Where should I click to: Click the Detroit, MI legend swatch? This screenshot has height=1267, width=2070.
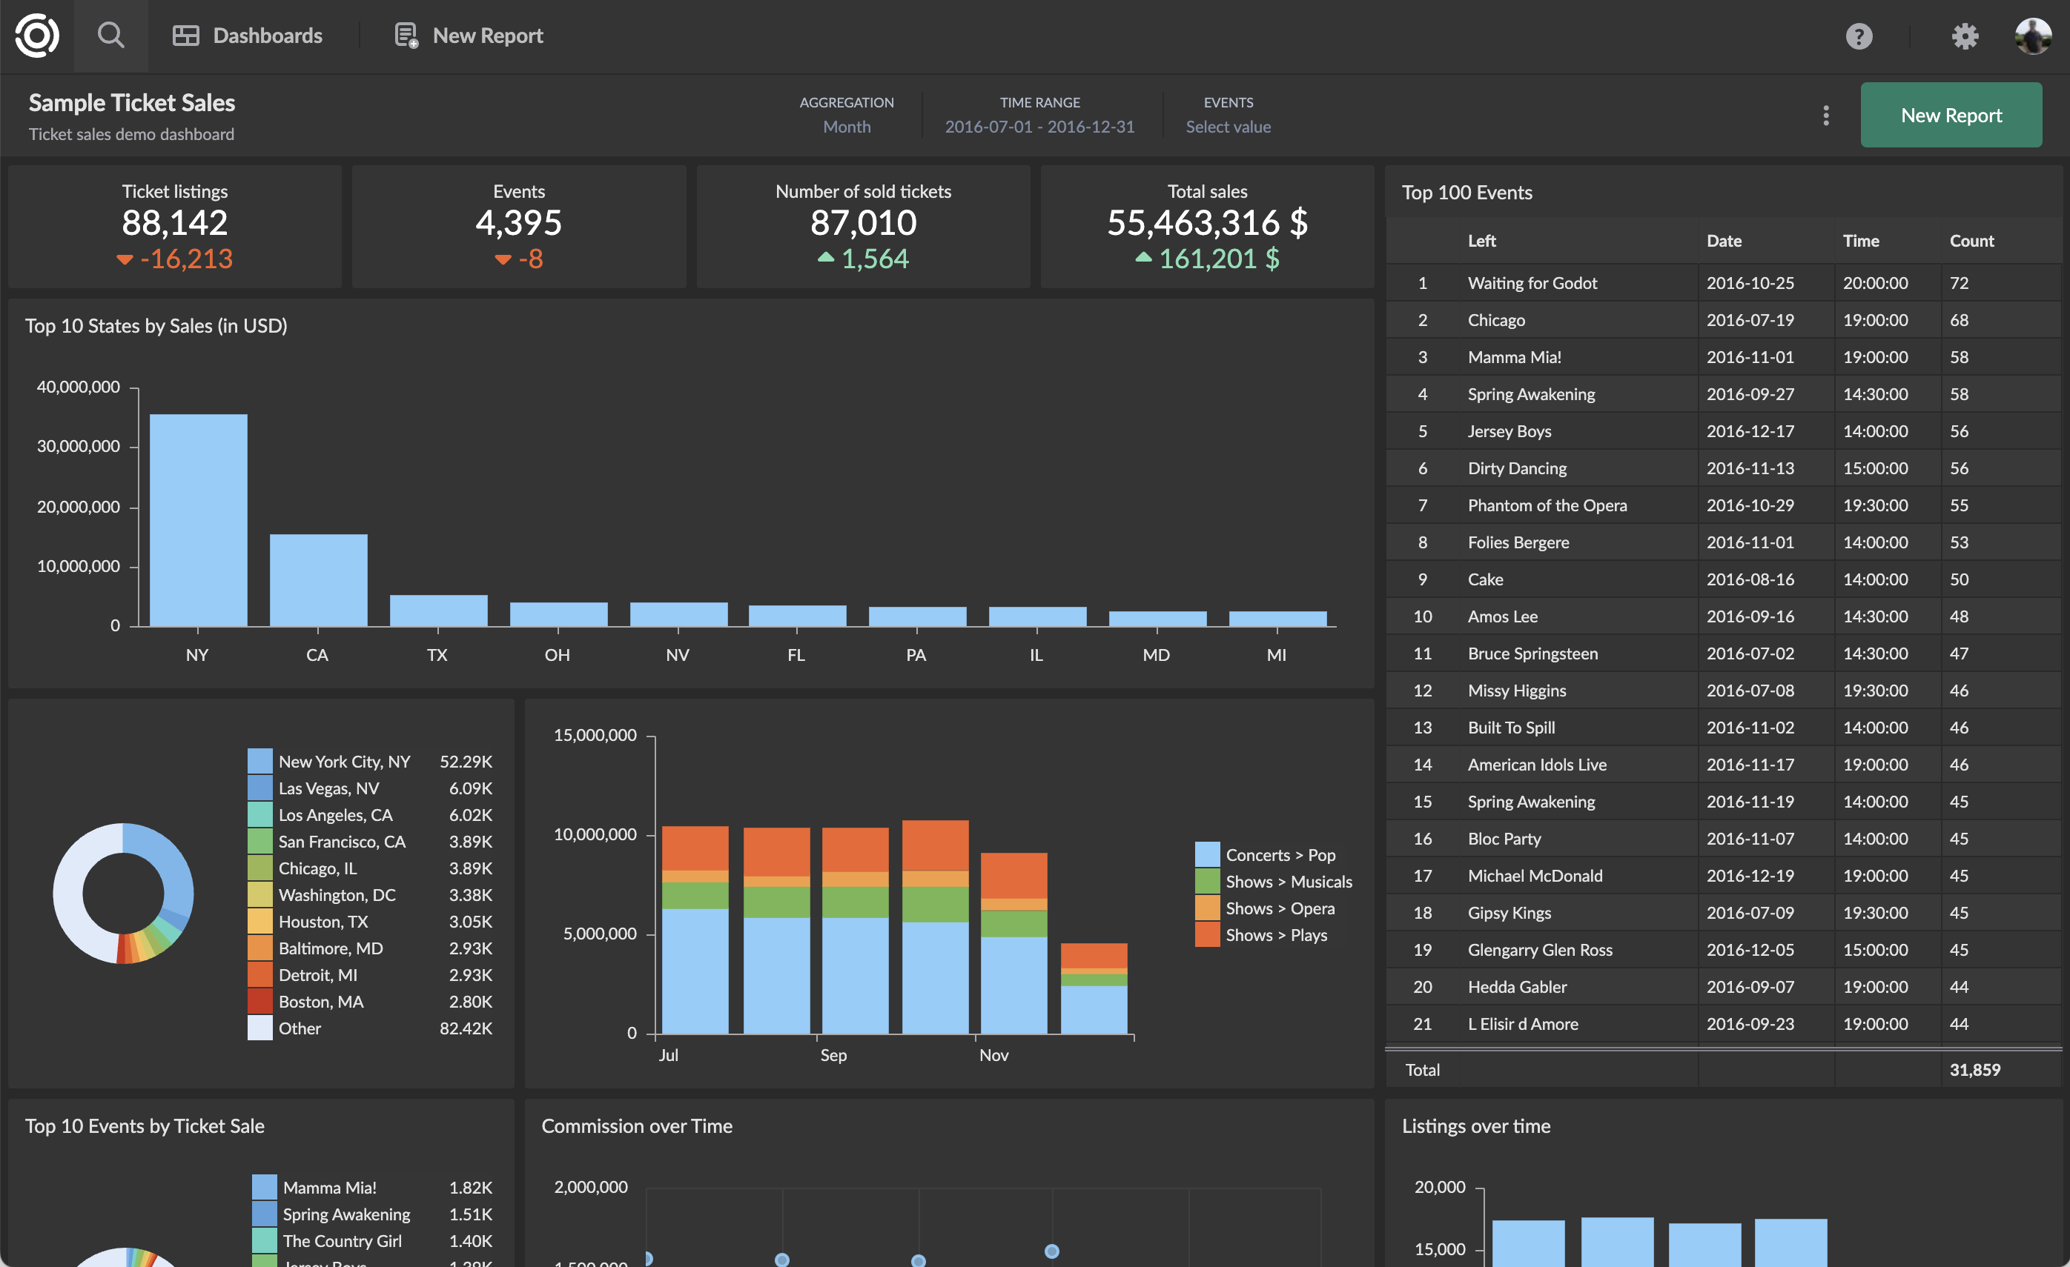[259, 975]
